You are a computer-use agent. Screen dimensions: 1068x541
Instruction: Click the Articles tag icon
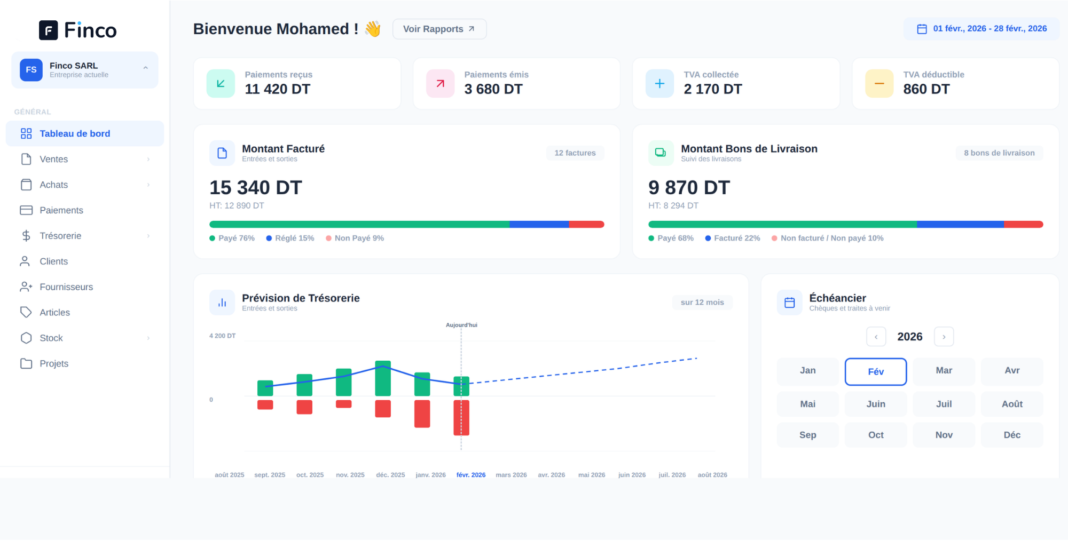[26, 313]
